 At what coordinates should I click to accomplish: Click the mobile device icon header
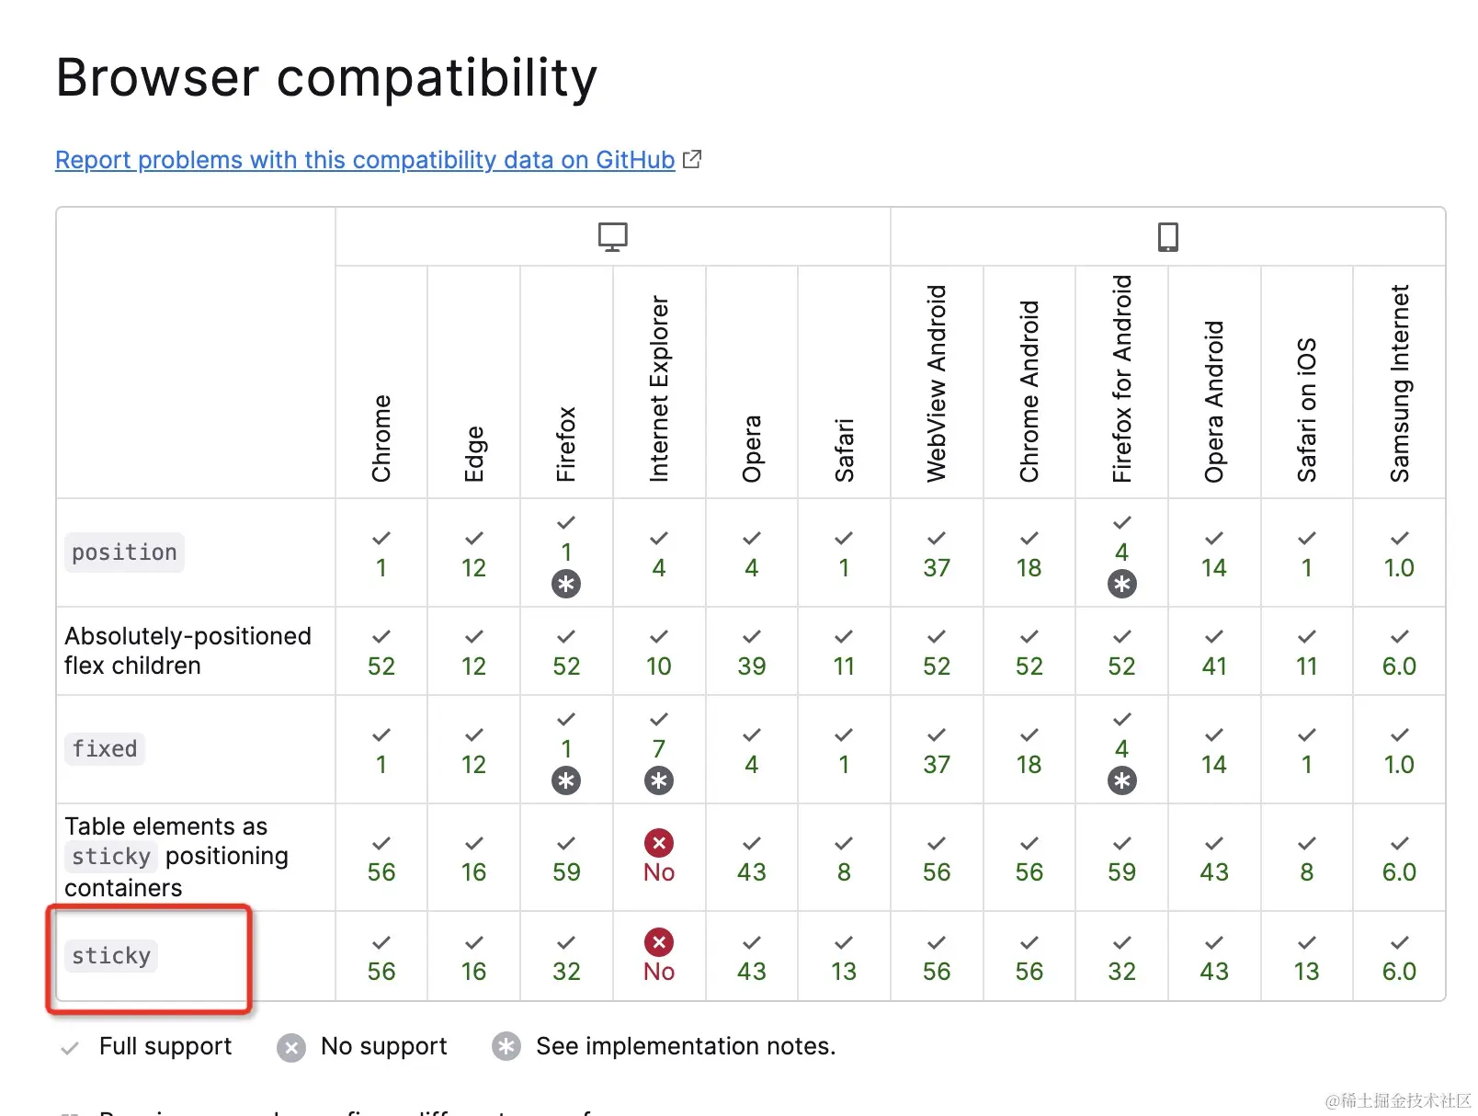pos(1167,236)
